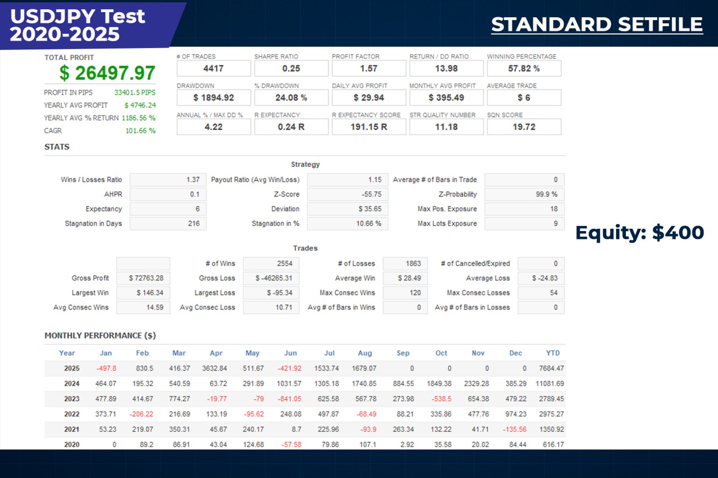
Task: Click the Trades section label
Action: (305, 248)
